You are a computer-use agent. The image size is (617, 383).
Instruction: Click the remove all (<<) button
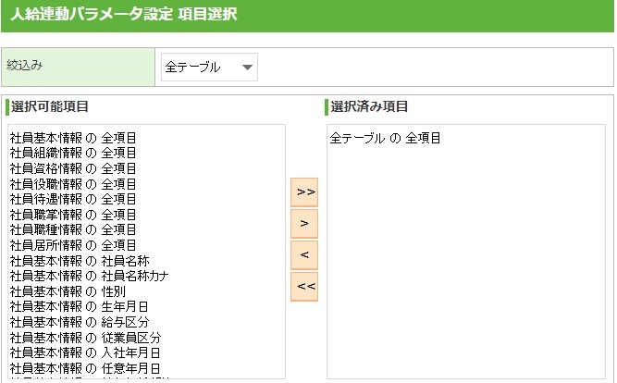[x=304, y=286]
